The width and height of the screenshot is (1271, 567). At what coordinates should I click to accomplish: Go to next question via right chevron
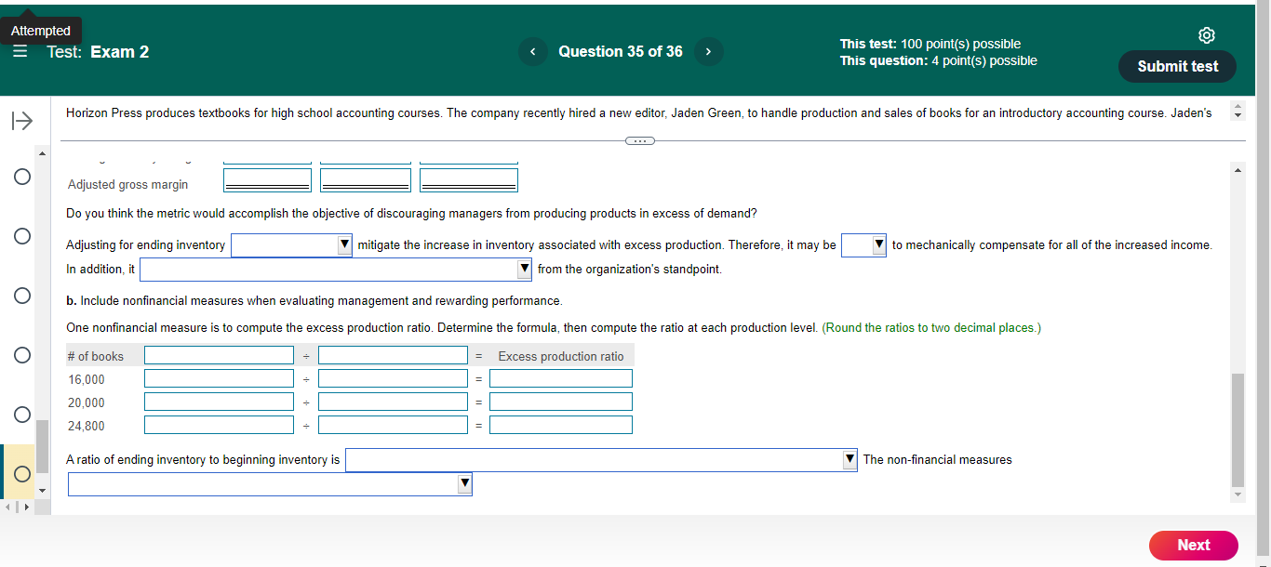(708, 51)
